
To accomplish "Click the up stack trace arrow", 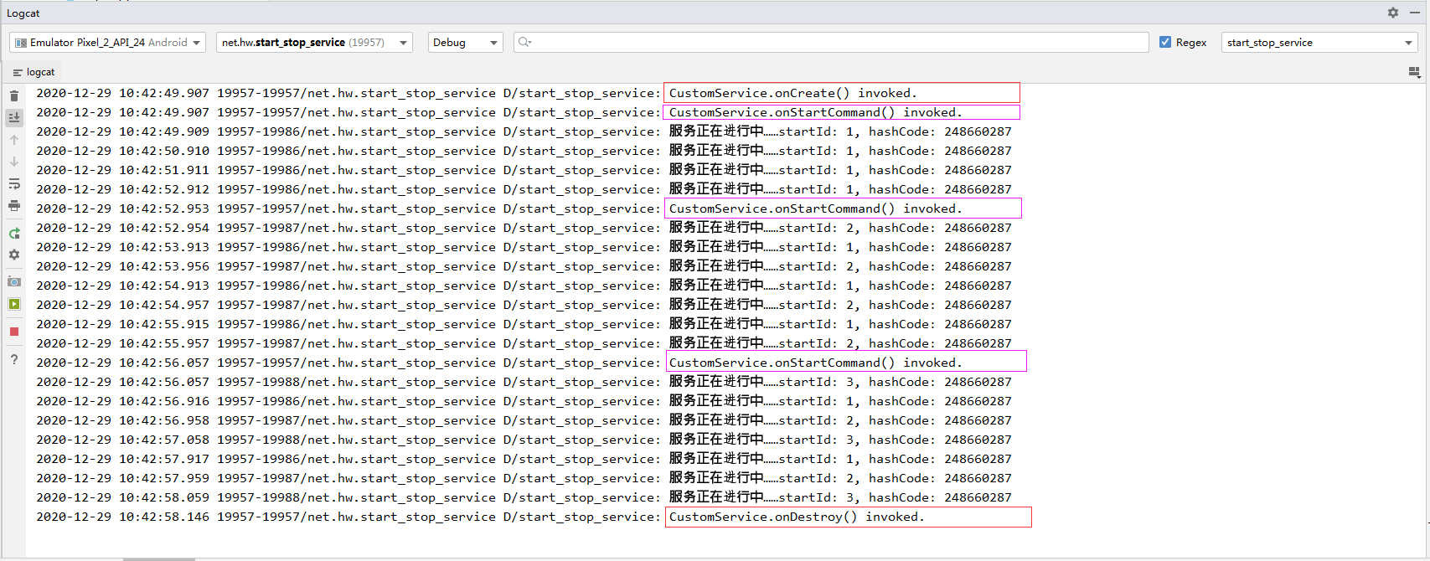I will [x=14, y=140].
